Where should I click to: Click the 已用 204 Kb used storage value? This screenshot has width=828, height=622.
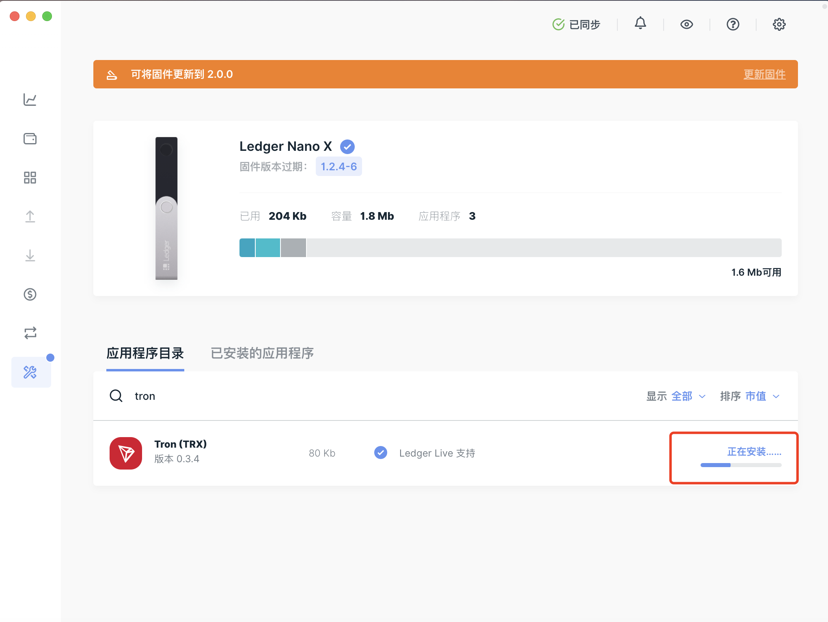(x=273, y=216)
